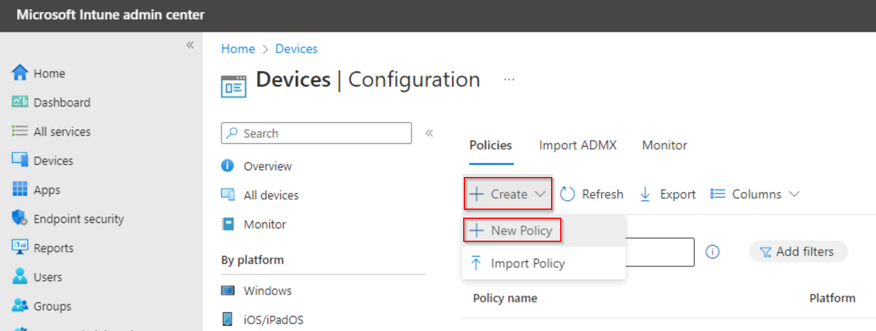
Task: Click the Home breadcrumb link
Action: pyautogui.click(x=238, y=49)
